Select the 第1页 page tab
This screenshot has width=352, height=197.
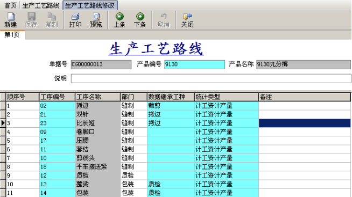tap(12, 35)
